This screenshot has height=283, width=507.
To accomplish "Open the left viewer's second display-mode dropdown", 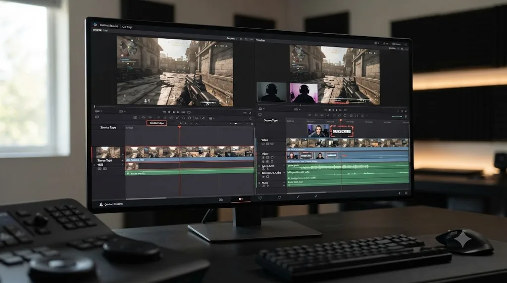I will 122,111.
